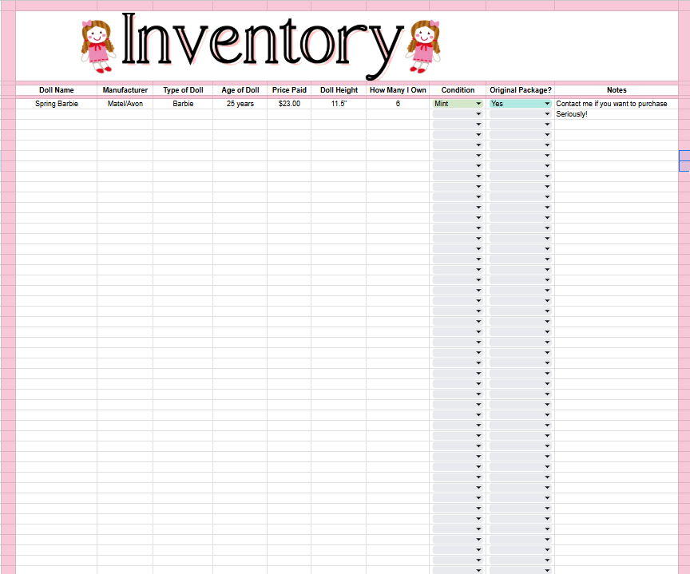The image size is (690, 574).
Task: Expand the empty Condition dropdown below Mint
Action: coord(458,114)
